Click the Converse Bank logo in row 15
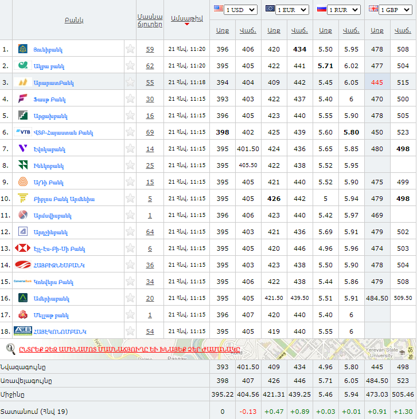Screen dimensions: 417x419 23,281
